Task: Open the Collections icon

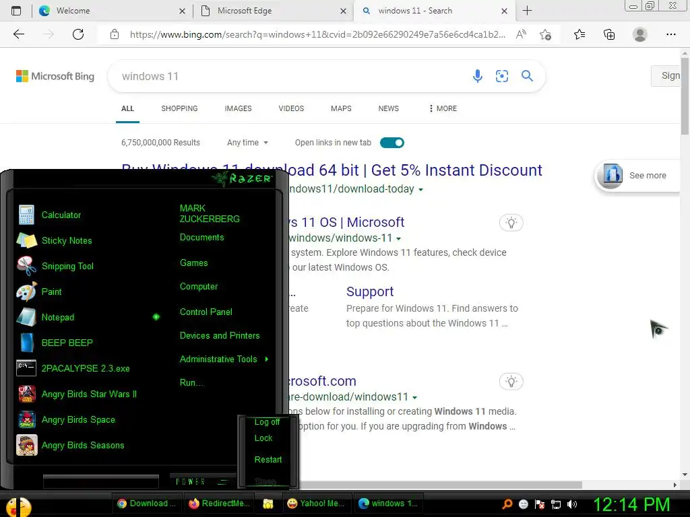Action: tap(609, 34)
